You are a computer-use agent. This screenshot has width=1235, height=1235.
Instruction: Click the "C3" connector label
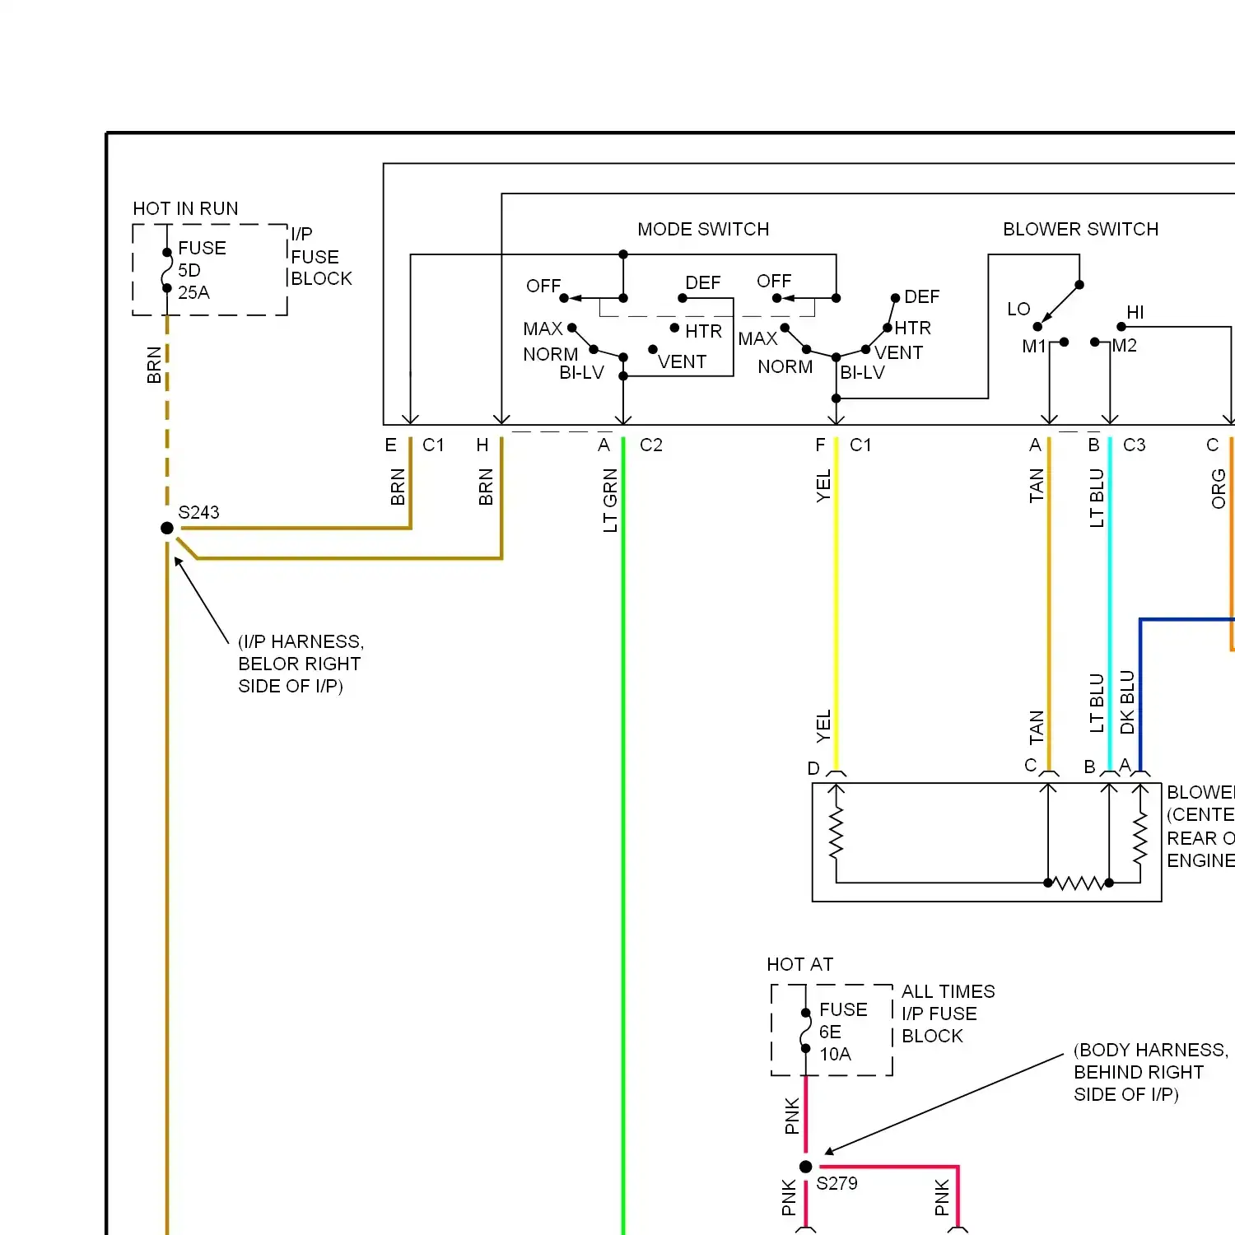point(1134,445)
